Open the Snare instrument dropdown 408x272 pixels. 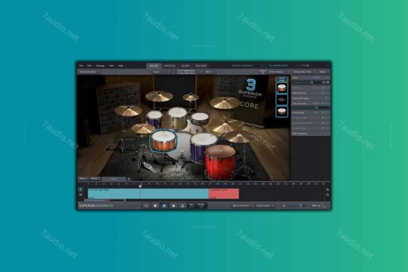161,72
